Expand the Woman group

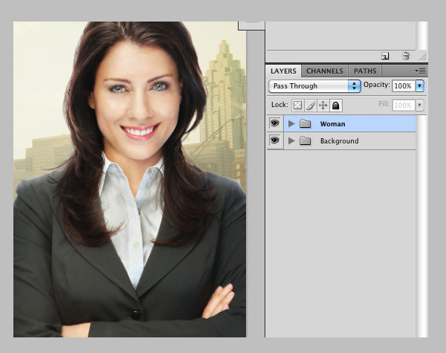tap(291, 123)
